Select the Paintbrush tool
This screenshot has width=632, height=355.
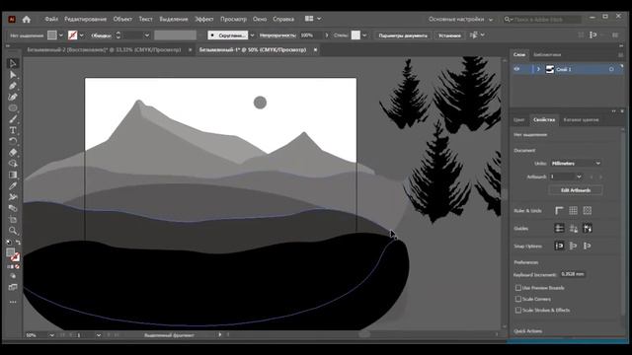[x=13, y=119]
